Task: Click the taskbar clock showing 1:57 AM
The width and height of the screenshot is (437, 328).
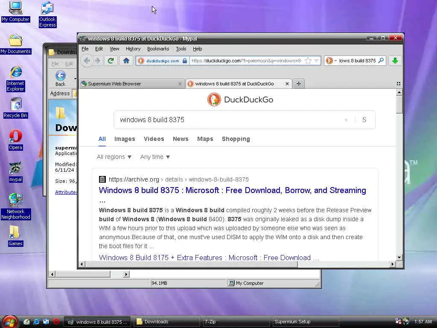Action: click(x=423, y=322)
